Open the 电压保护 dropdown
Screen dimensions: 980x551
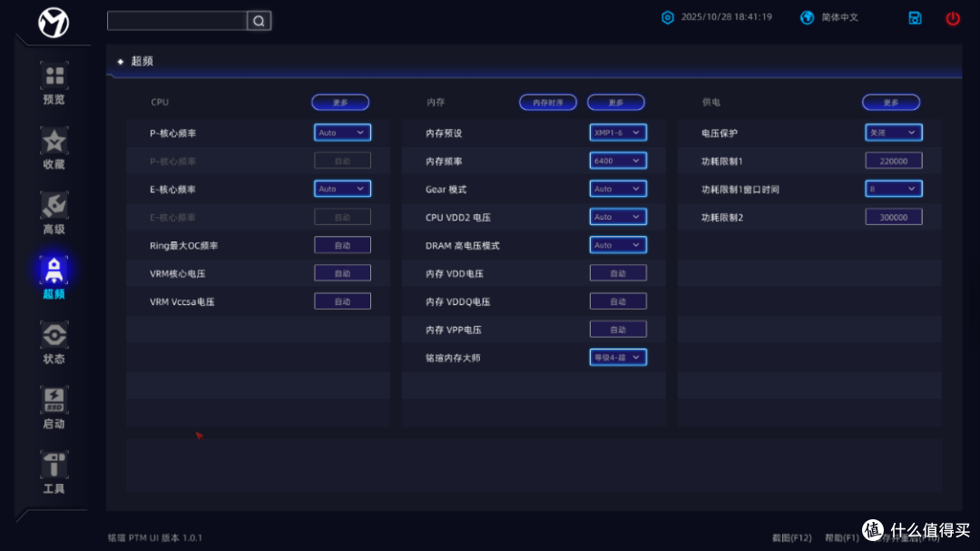(894, 133)
